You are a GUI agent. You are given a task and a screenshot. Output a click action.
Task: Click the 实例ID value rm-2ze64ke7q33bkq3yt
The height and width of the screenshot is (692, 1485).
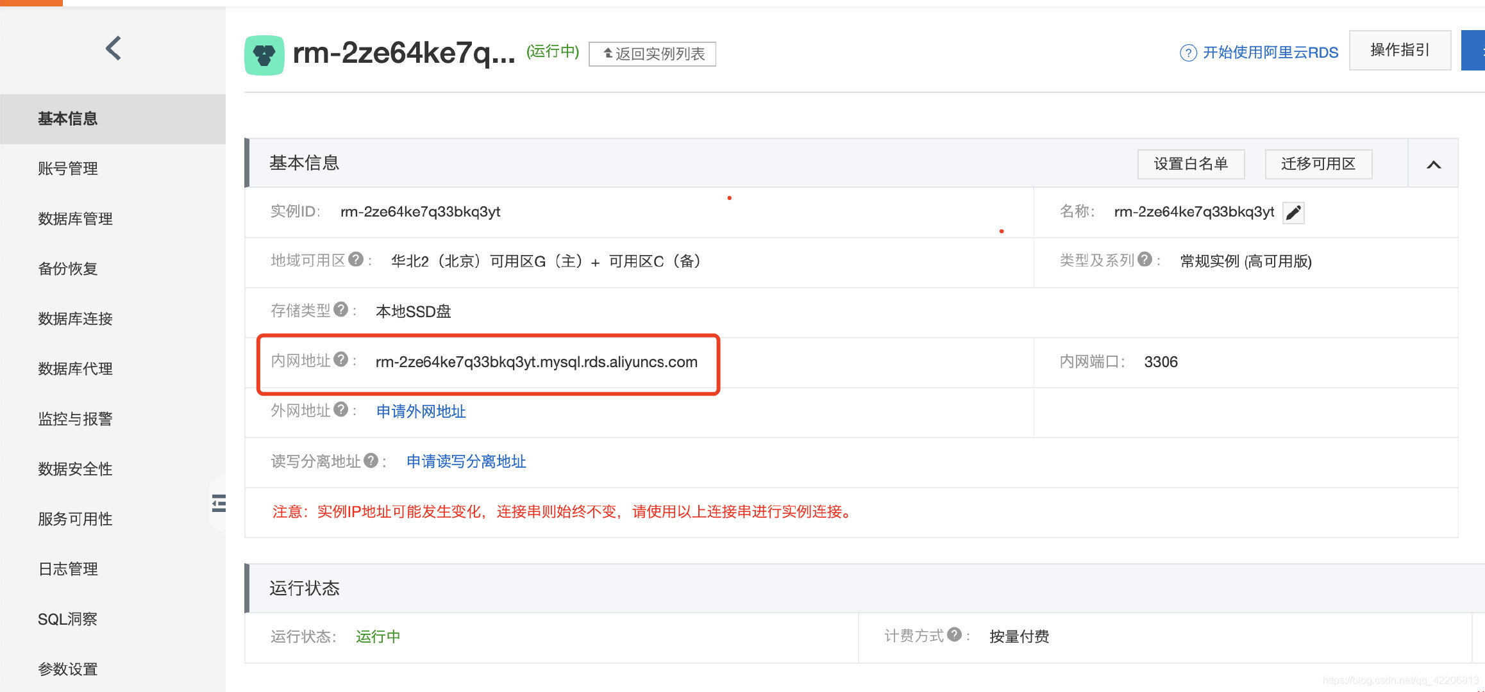coord(420,211)
